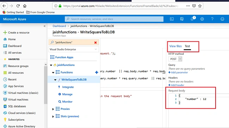Collapse the Functions tree node arrow

(x=53, y=73)
